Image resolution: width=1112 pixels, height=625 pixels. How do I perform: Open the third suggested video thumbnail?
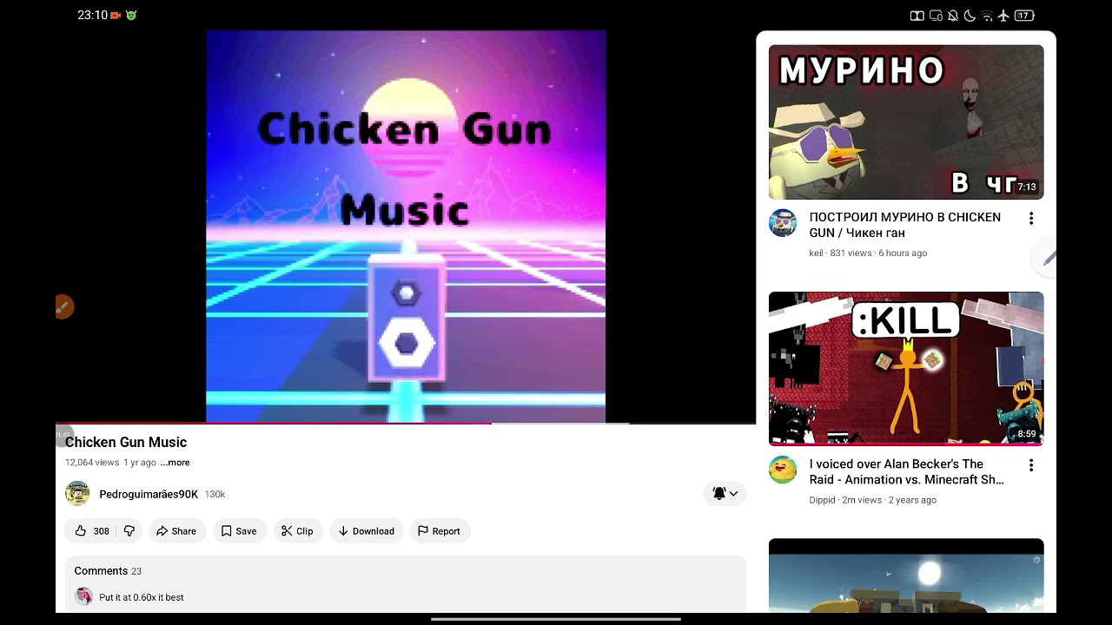[906, 575]
